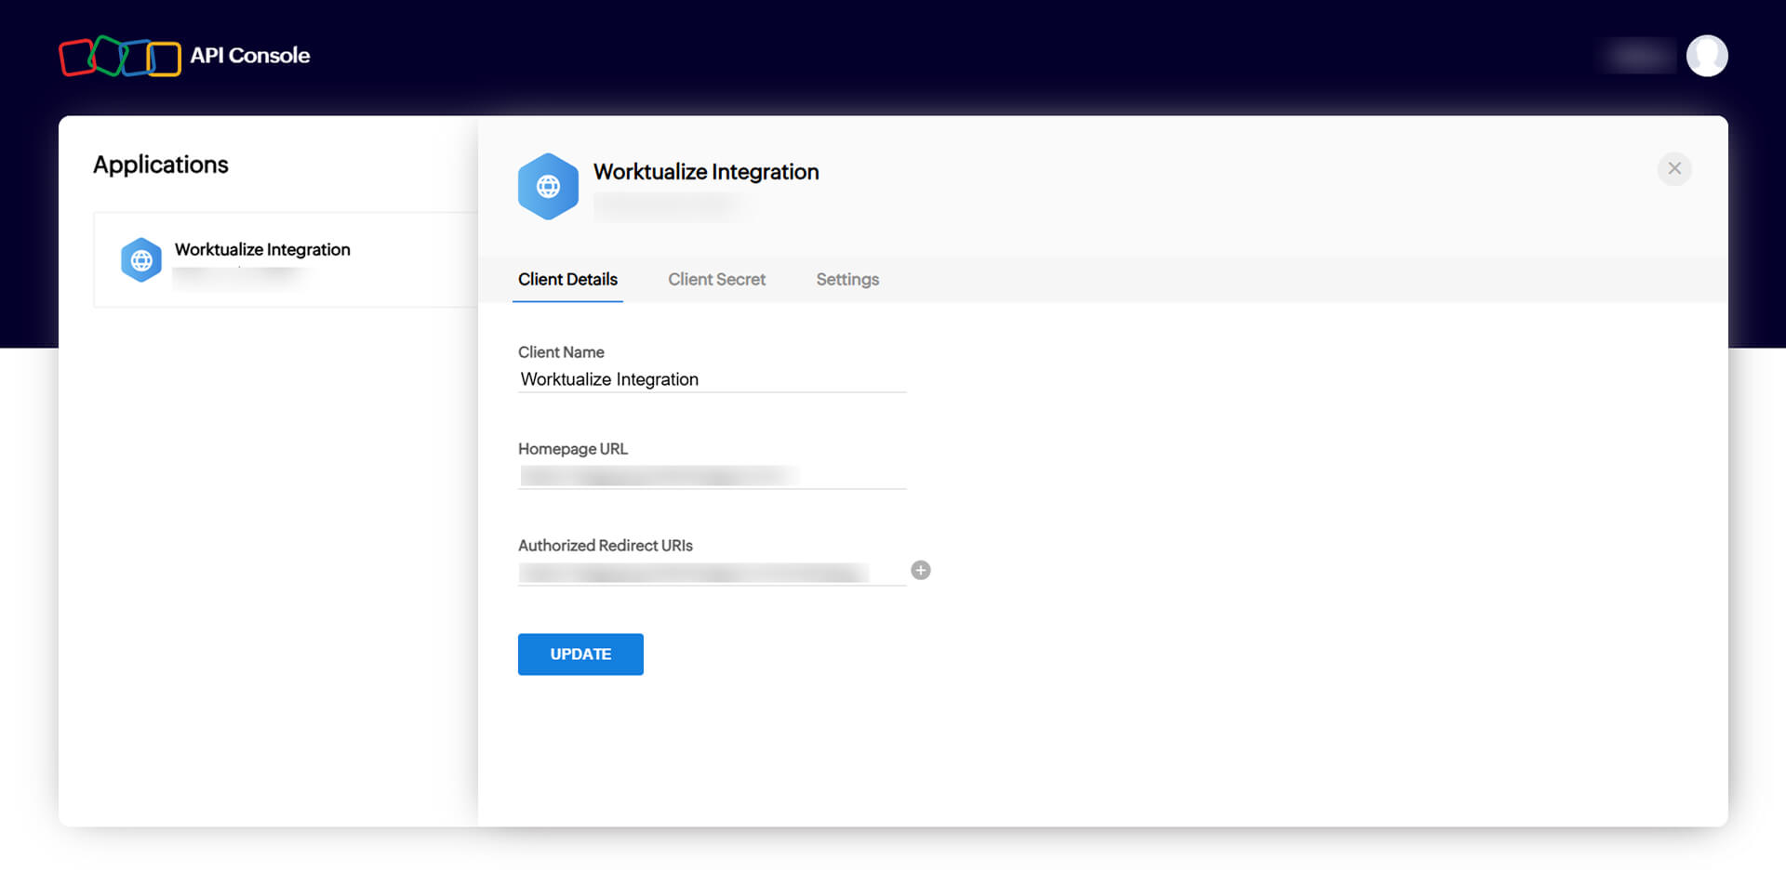Click the app name text in the sidebar card
The image size is (1786, 885).
pos(261,249)
